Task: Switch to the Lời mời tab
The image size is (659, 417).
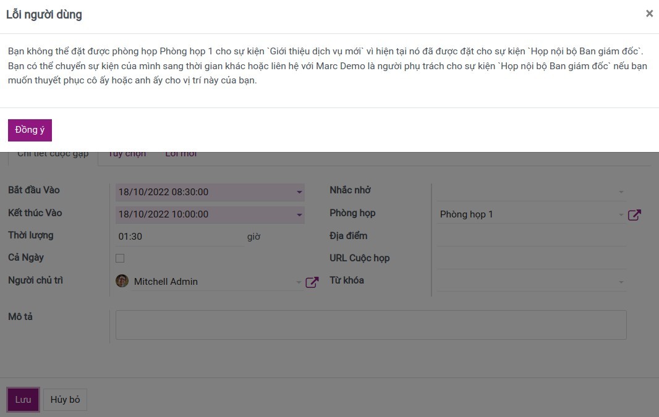Action: point(181,154)
